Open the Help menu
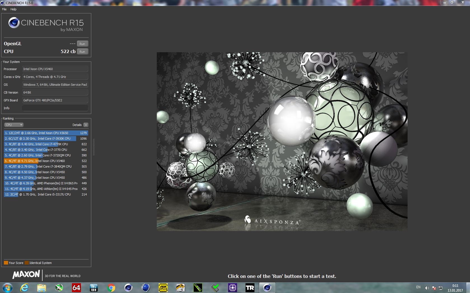 [x=13, y=9]
